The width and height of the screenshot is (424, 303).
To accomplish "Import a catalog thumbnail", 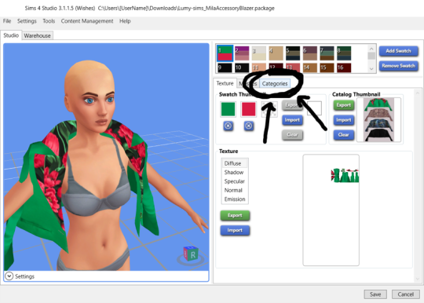I will (x=344, y=120).
